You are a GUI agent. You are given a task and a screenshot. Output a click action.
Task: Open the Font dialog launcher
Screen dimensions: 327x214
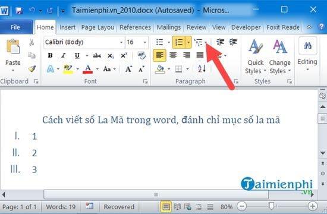pos(145,81)
